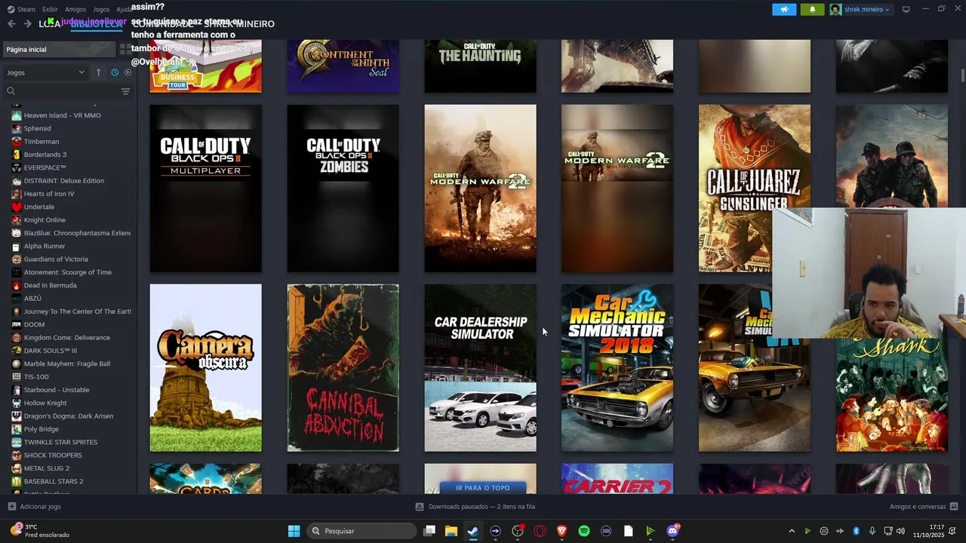Open Car Dealership Simulator cover
This screenshot has width=966, height=543.
point(480,368)
